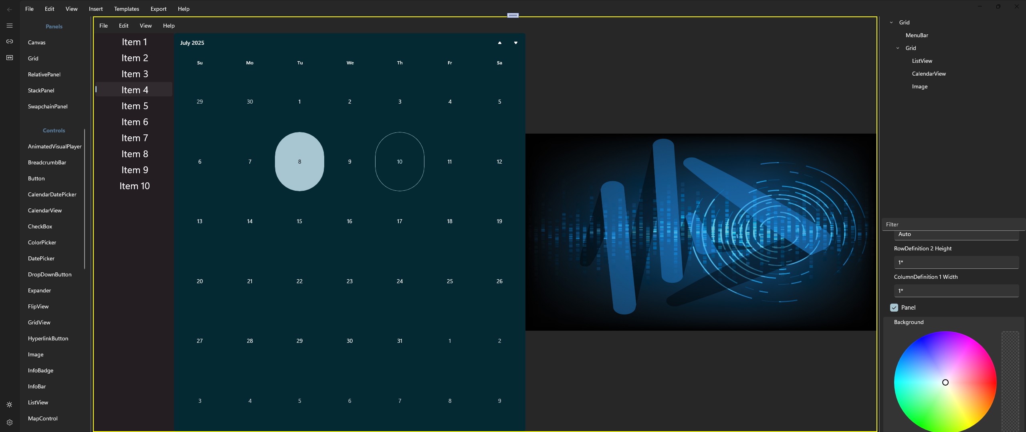Open the Export menu
The height and width of the screenshot is (432, 1026).
point(158,9)
